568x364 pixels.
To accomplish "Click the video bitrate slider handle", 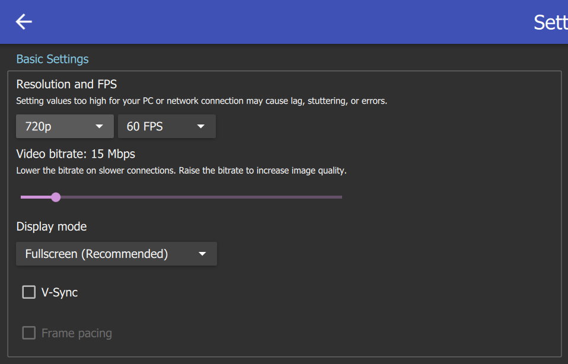I will [x=56, y=197].
